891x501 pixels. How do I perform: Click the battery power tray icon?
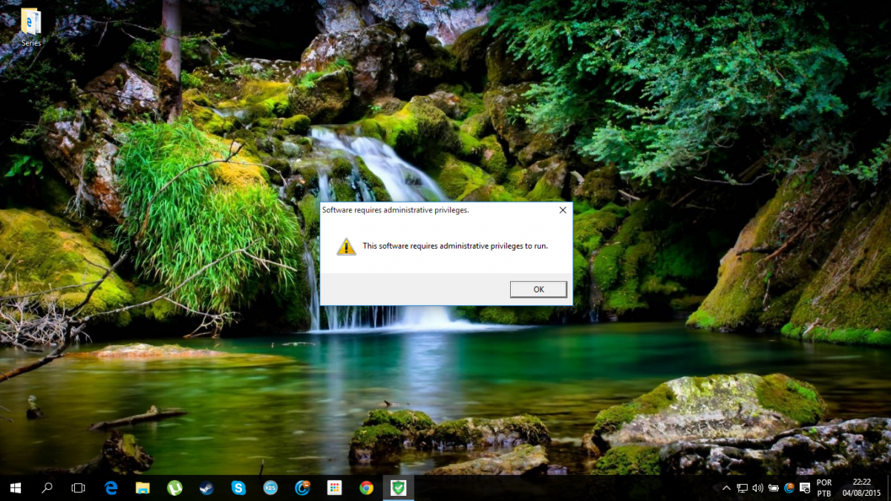tap(774, 488)
